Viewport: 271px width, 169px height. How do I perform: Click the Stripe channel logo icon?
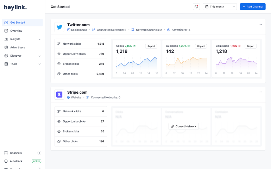coord(59,95)
